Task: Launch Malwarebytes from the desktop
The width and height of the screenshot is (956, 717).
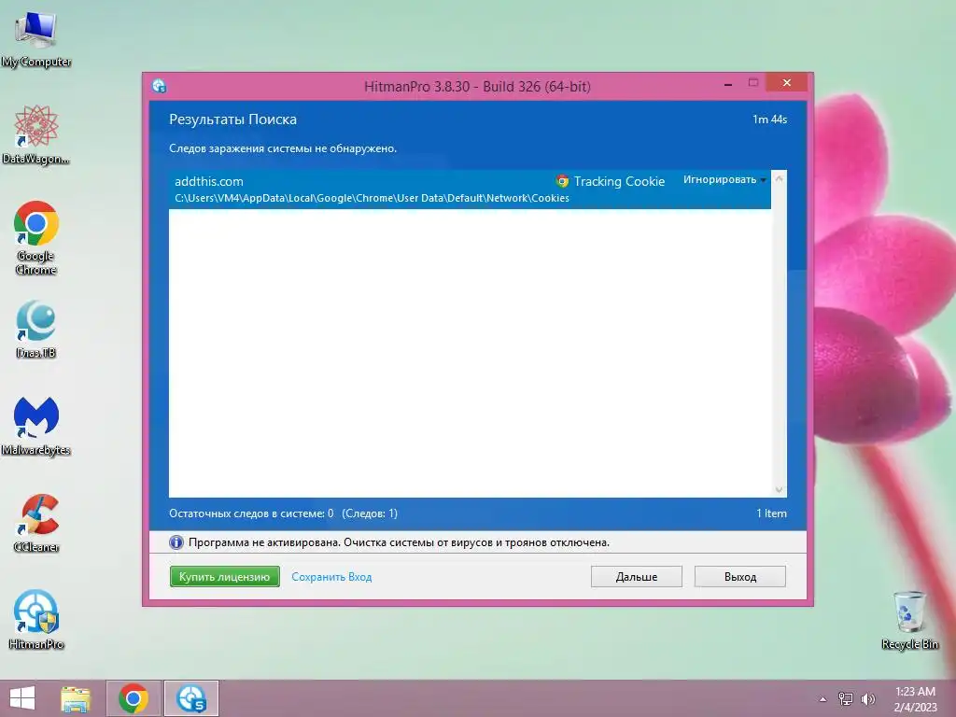Action: point(35,426)
